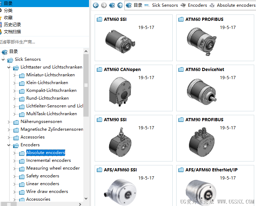This screenshot has width=256, height=206.
Task: Select Sick Sensors in the breadcrumb path
Action: coord(165,5)
